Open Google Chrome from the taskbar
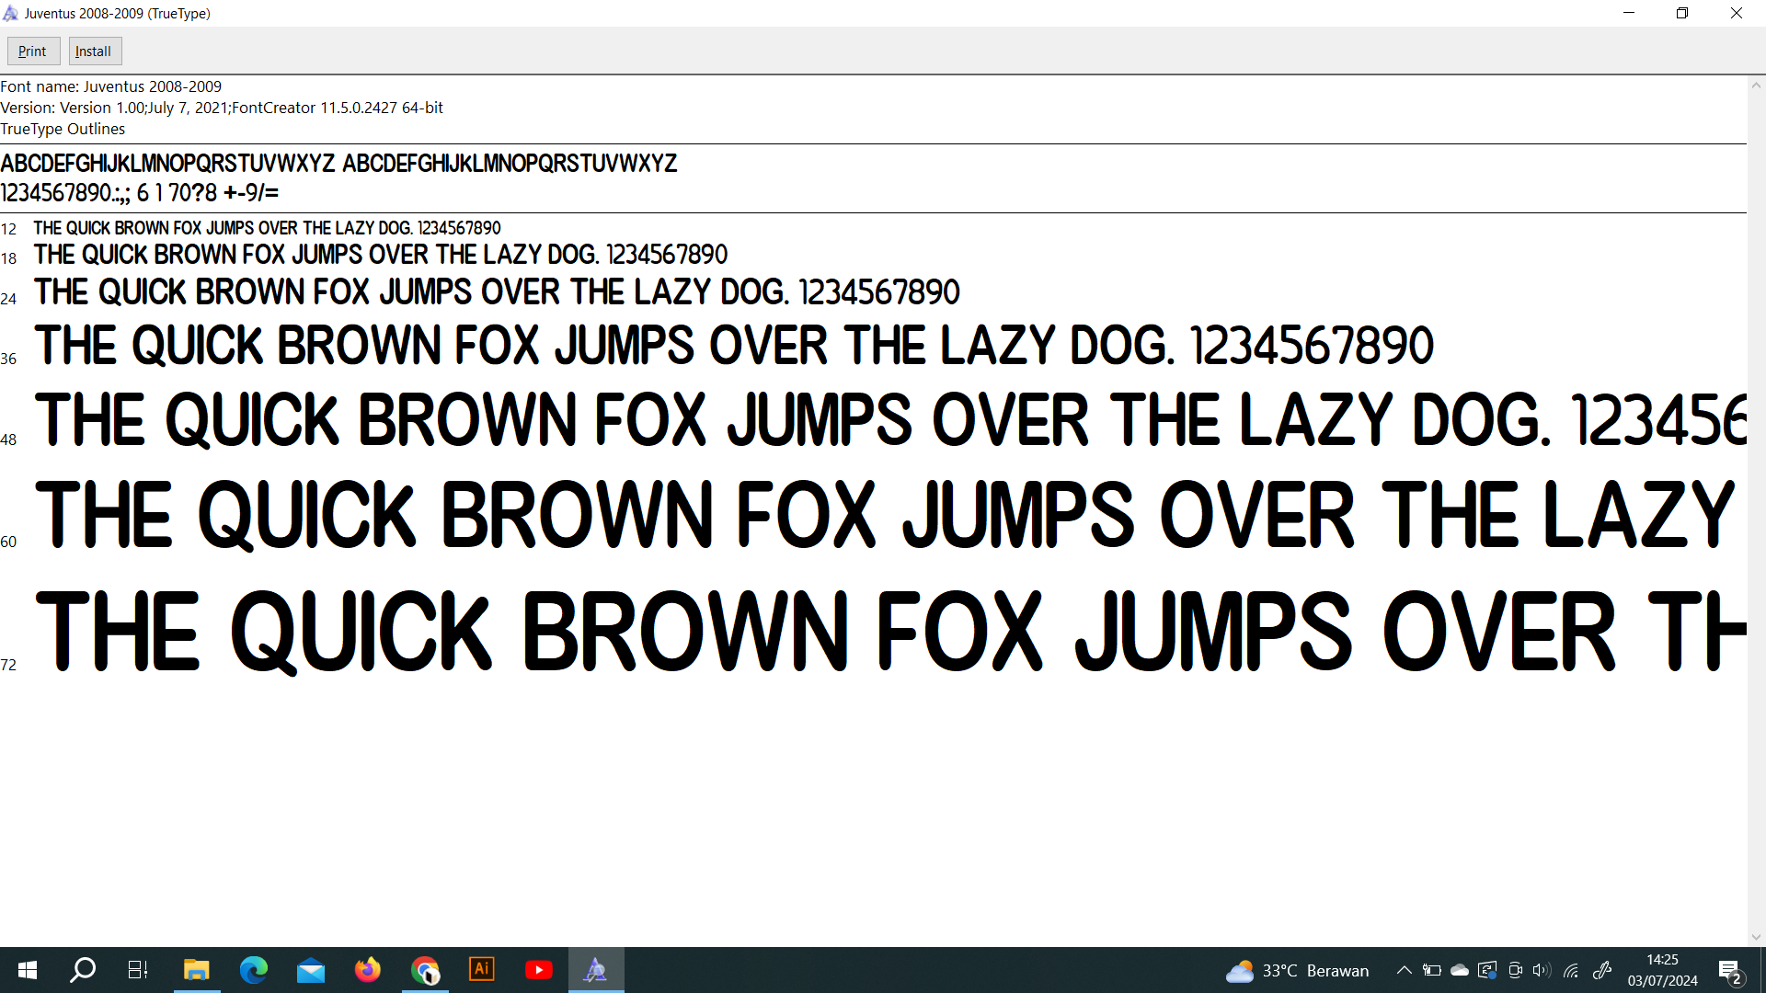The width and height of the screenshot is (1766, 993). [x=425, y=970]
